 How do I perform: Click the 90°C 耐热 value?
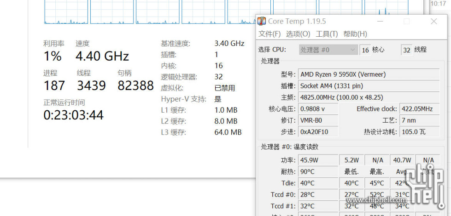pyautogui.click(x=318, y=171)
